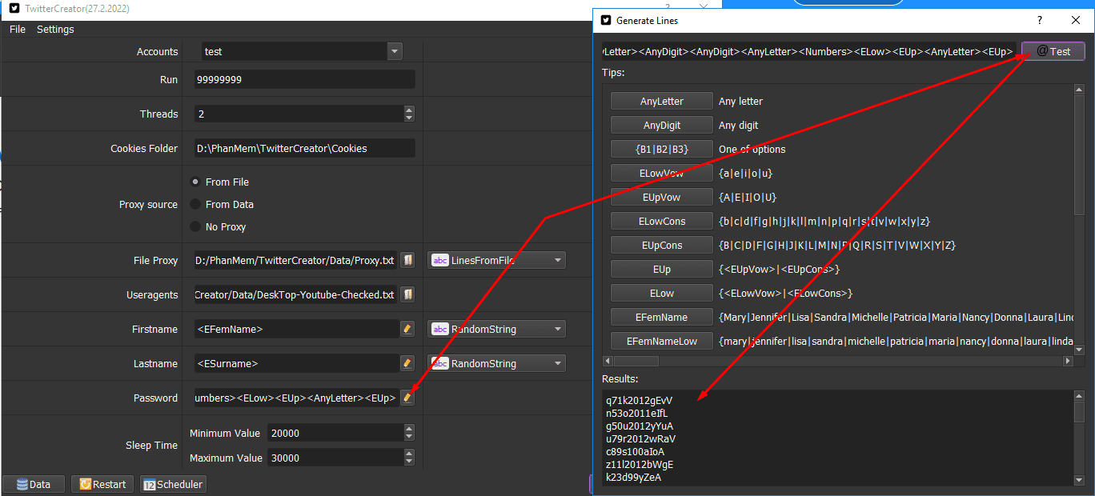Insert the AnyDigit tip
1095x496 pixels.
(662, 125)
